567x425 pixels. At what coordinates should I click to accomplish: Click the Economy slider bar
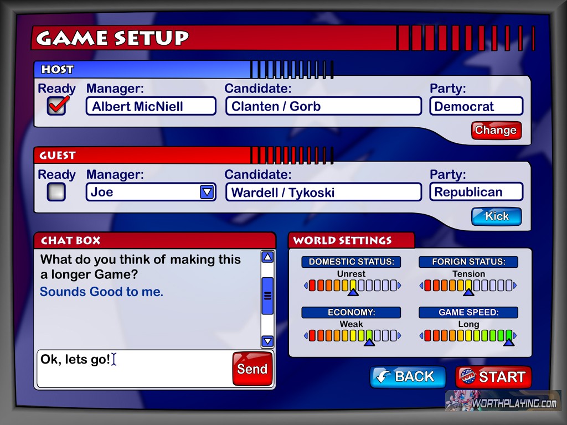353,335
